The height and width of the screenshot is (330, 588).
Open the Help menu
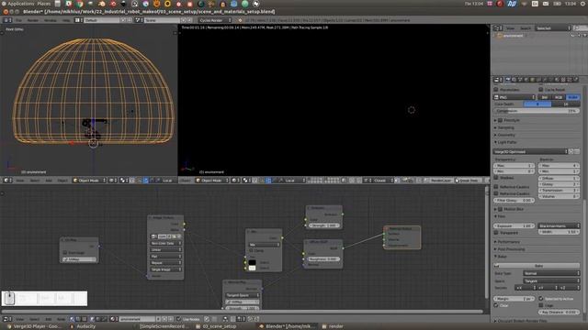pos(66,20)
